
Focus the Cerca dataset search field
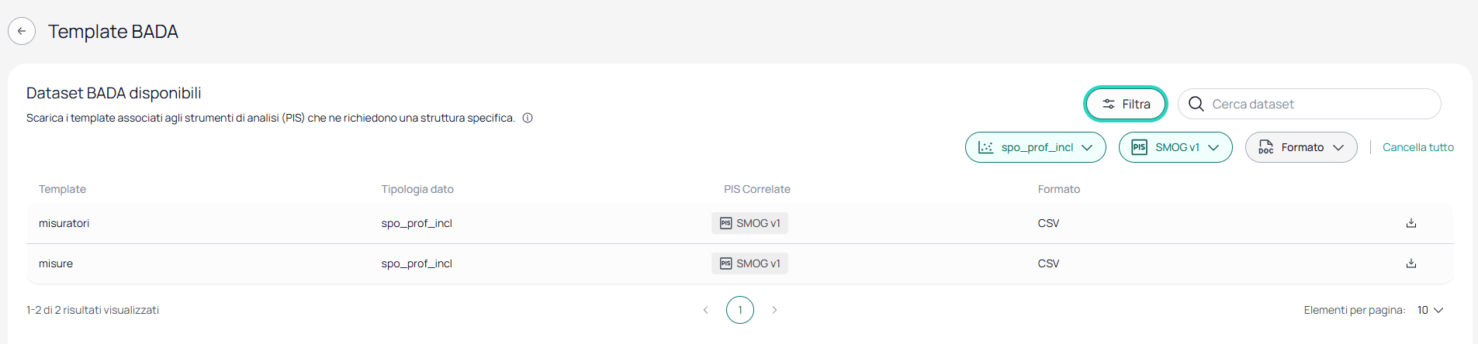coord(1310,104)
